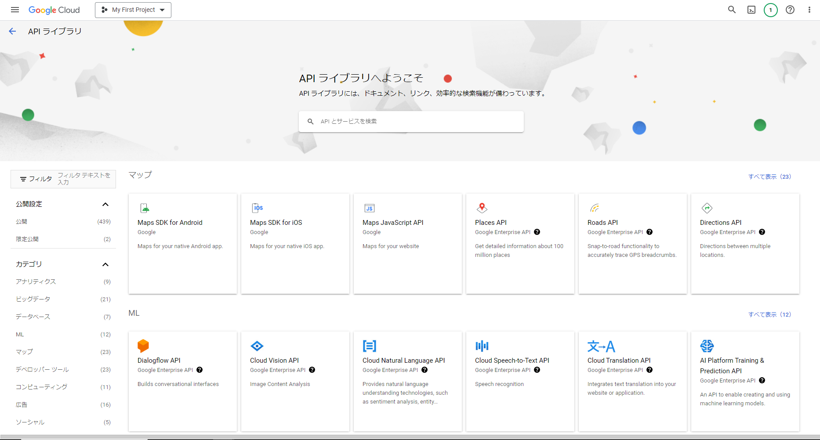820x440 pixels.
Task: Click the Cloud Natural Language API icon
Action: pyautogui.click(x=370, y=346)
